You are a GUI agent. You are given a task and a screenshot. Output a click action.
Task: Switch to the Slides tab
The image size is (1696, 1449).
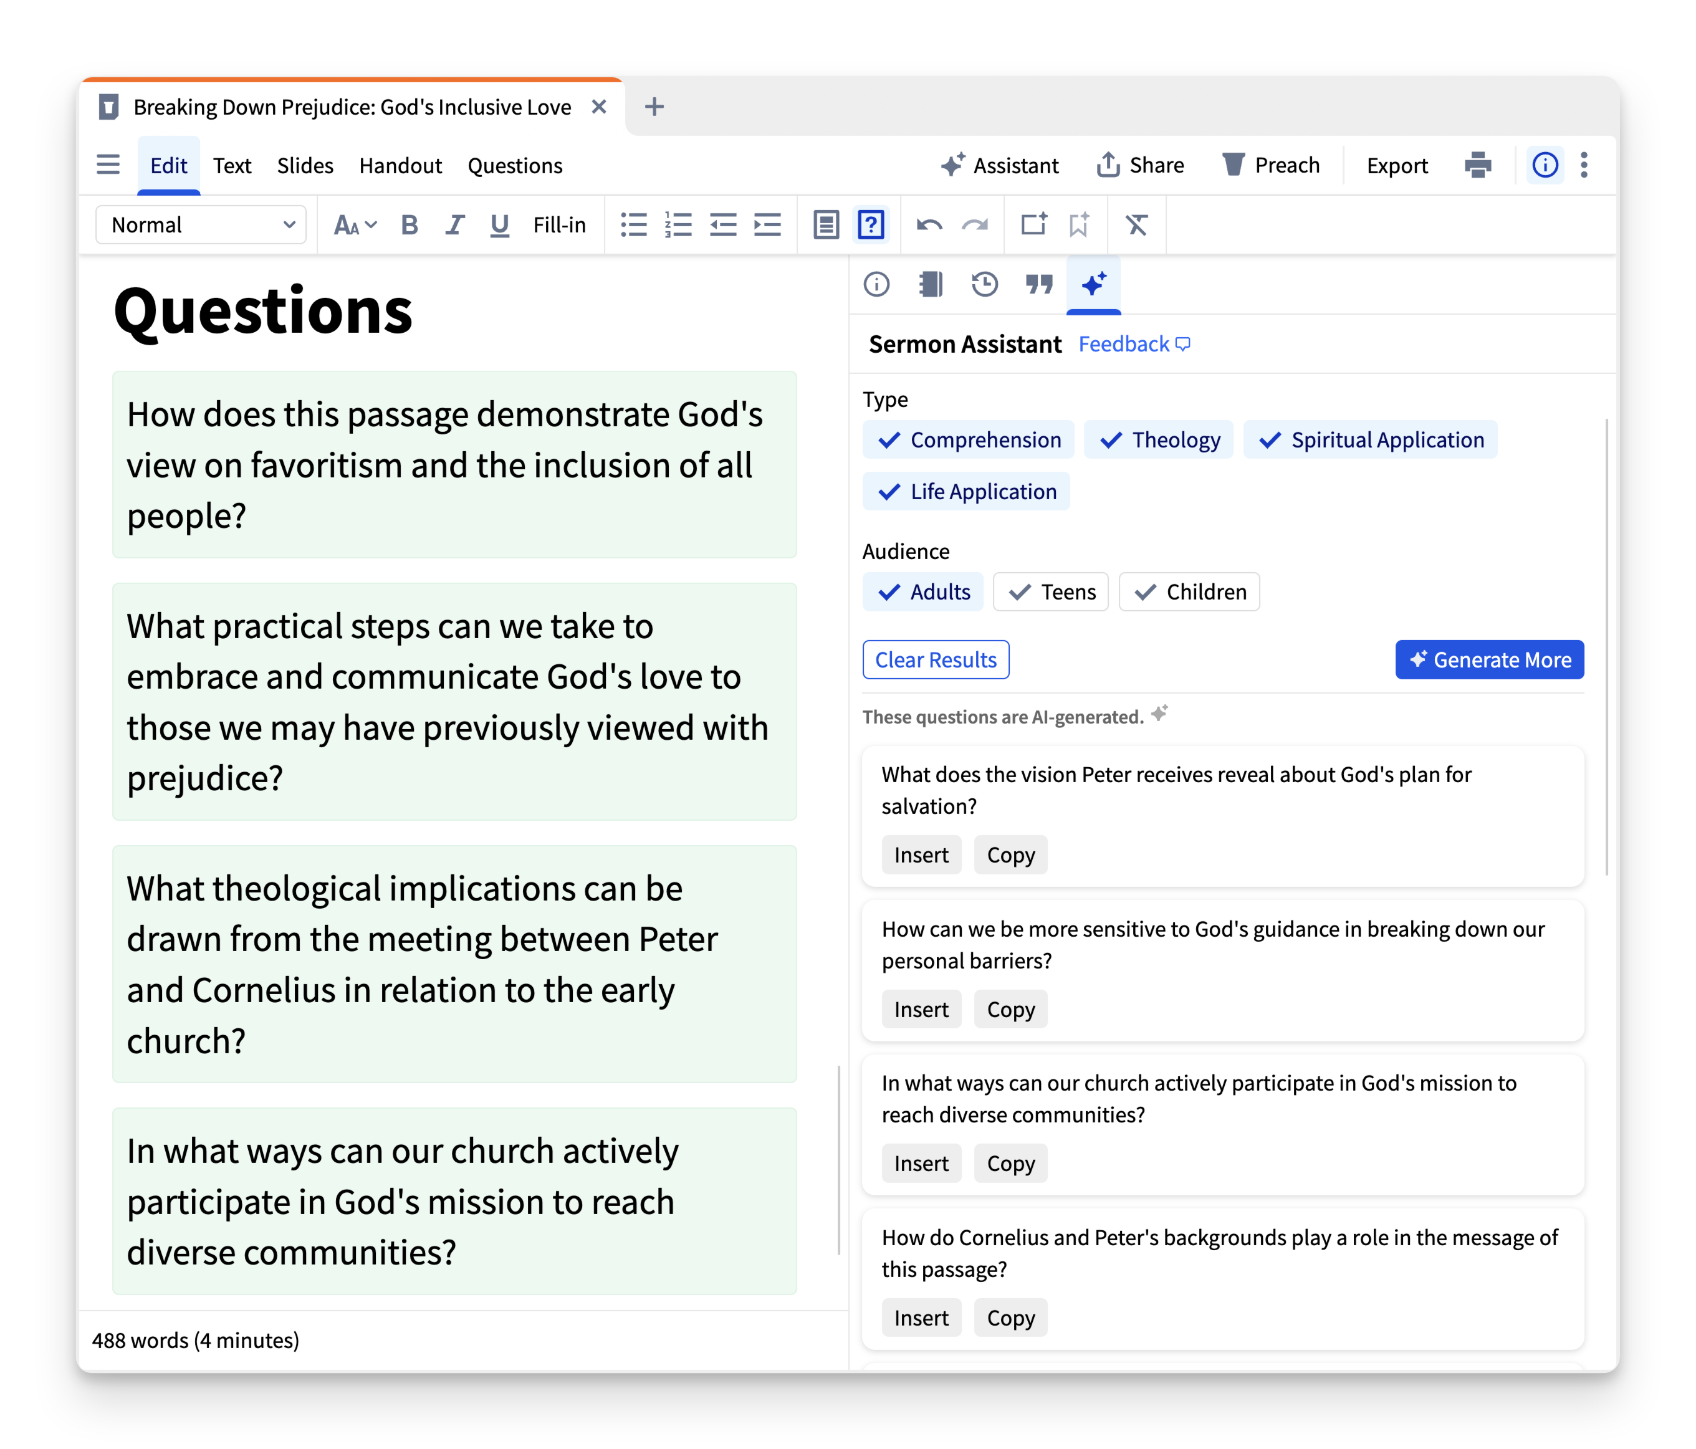click(x=305, y=165)
